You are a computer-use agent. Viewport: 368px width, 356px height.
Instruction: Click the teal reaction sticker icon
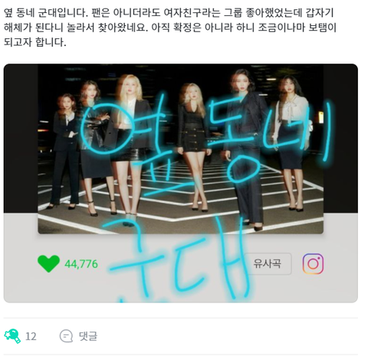coord(12,336)
